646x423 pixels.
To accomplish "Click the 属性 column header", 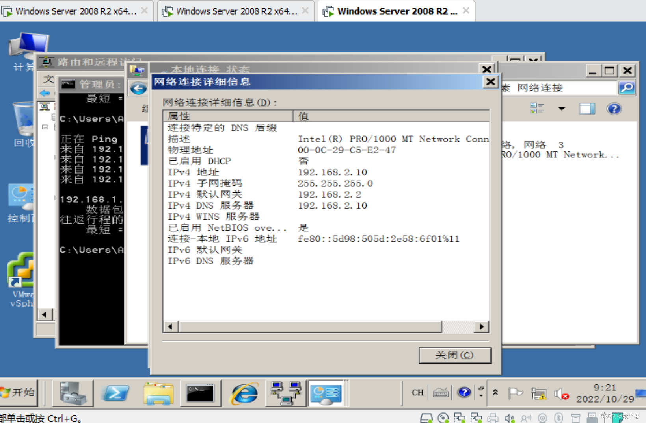I will point(229,116).
